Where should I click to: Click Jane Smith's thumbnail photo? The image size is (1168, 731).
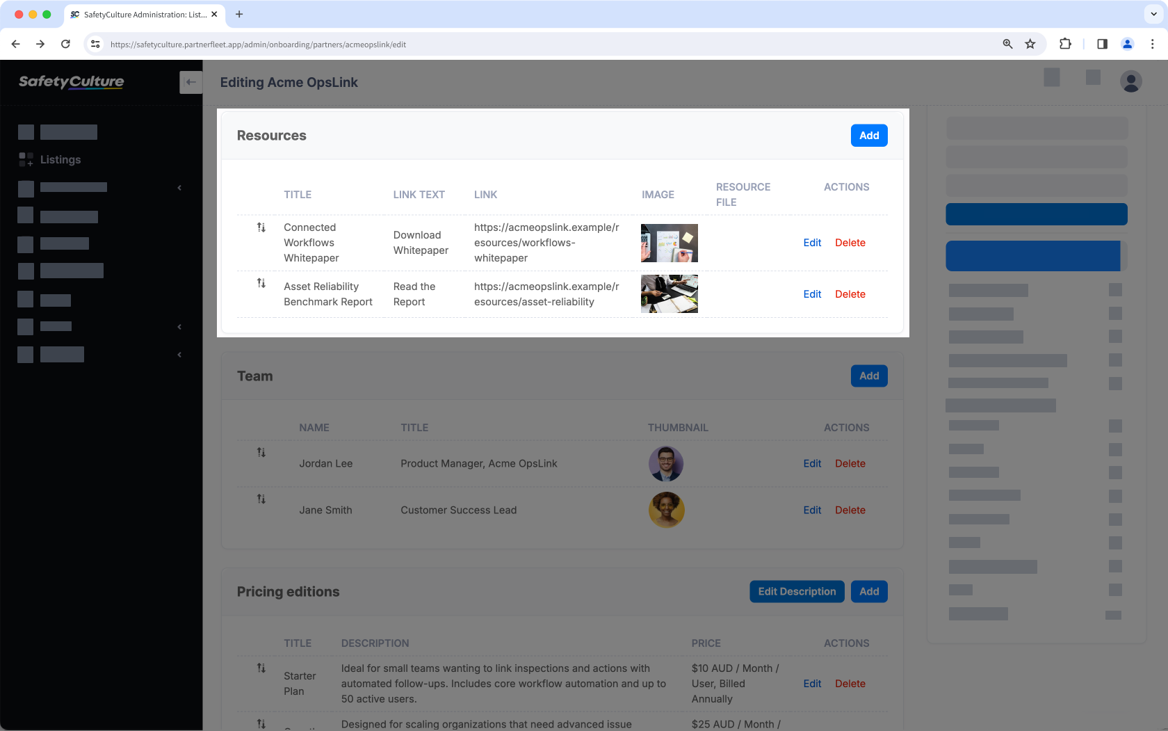pyautogui.click(x=666, y=510)
